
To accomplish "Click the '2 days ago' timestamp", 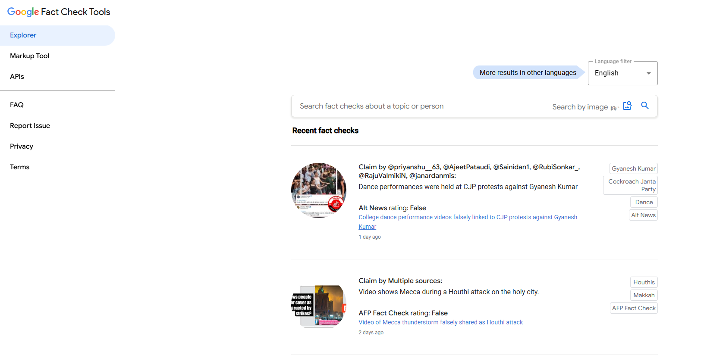I will pos(371,333).
